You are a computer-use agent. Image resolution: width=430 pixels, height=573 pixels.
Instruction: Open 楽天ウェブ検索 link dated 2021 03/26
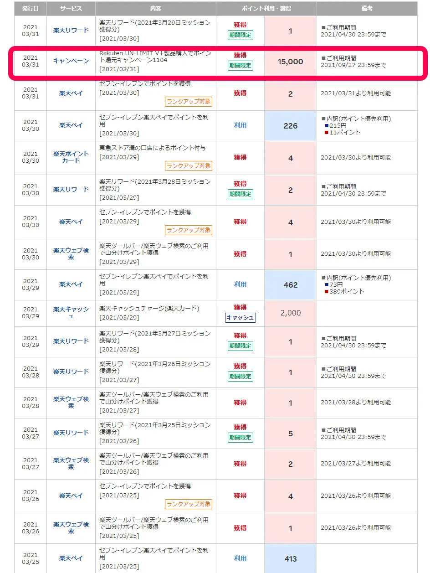(x=71, y=528)
